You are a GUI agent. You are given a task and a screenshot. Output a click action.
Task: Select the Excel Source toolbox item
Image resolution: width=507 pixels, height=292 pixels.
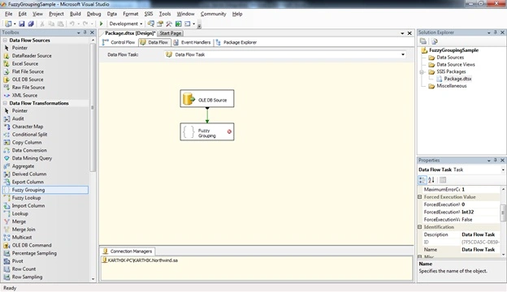click(25, 63)
